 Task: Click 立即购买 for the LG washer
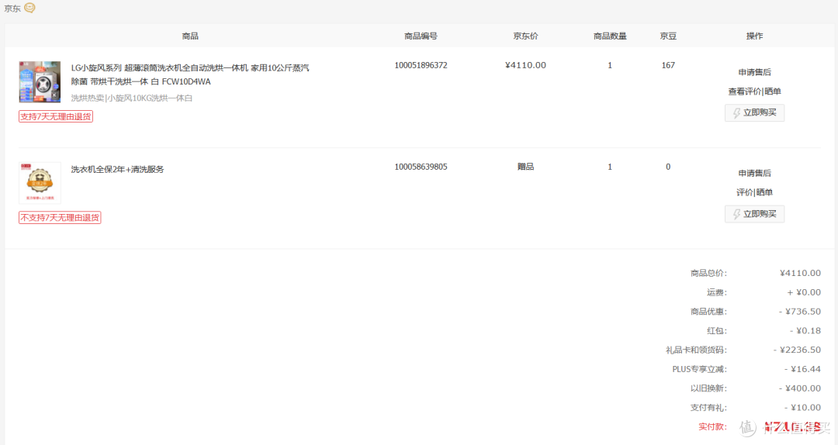(x=755, y=112)
